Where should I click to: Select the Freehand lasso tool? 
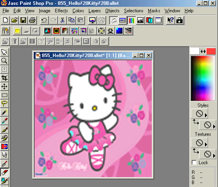pos(4,104)
